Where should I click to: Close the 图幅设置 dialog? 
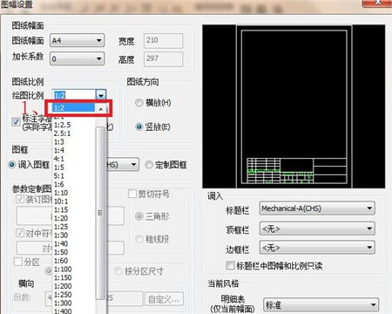tap(378, 3)
